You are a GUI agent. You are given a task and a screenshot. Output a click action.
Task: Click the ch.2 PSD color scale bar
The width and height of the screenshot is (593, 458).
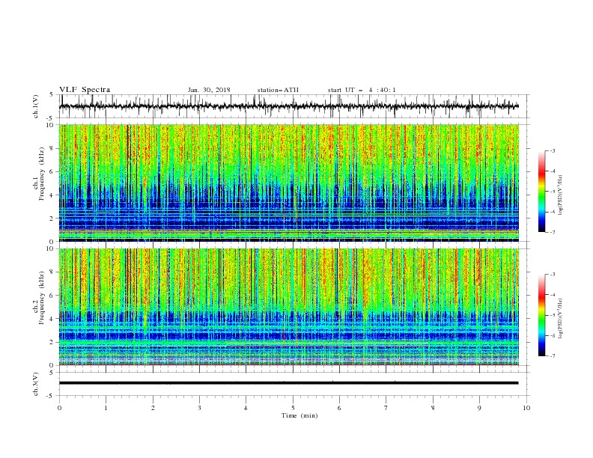542,315
